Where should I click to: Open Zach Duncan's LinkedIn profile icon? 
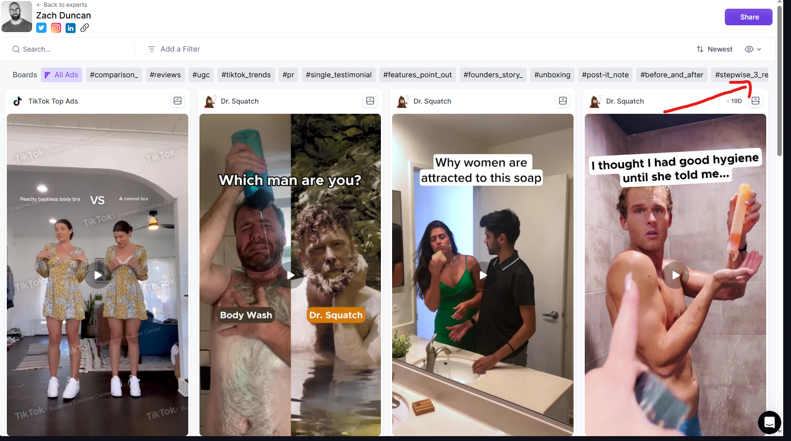tap(71, 28)
